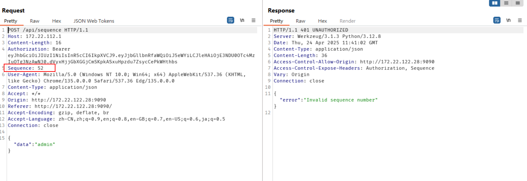Open Response Hex tab
Screen dimensions: 527x181
(x=323, y=21)
